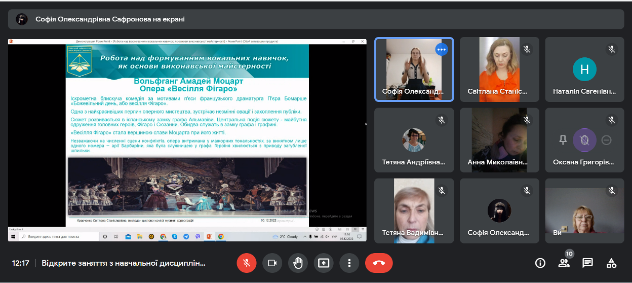Screen dimensions: 632x283
Task: Select Анна Миколаївн... video tile
Action: [499, 140]
